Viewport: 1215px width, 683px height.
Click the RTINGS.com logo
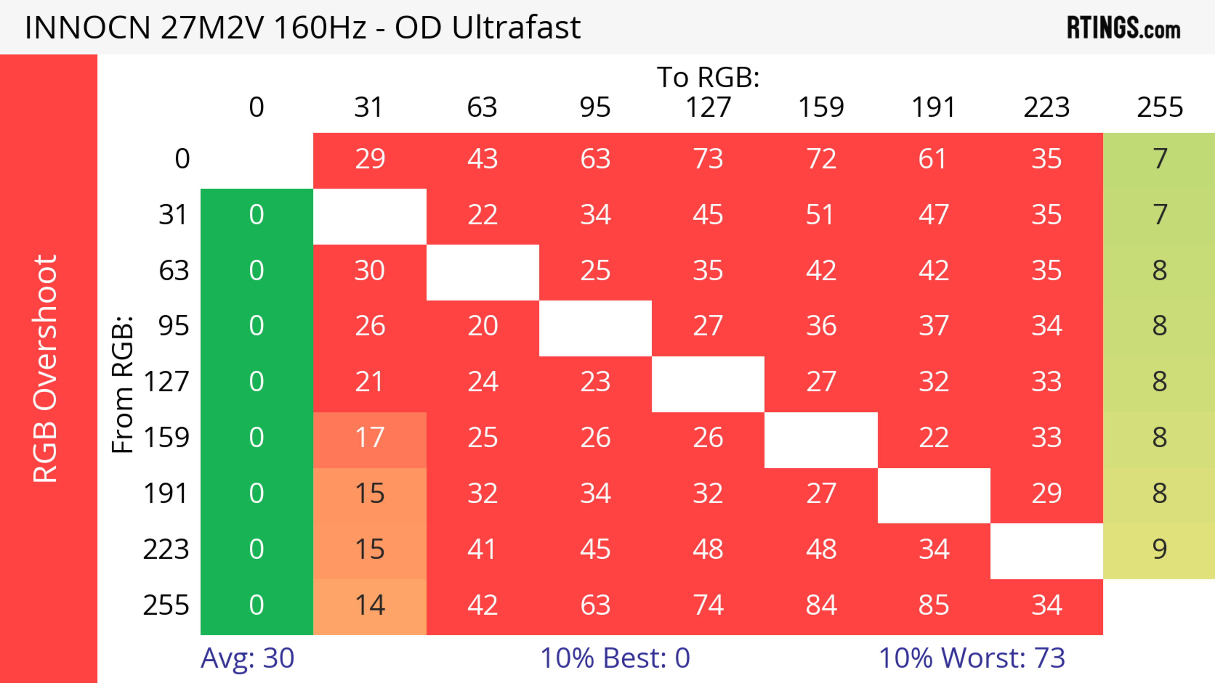(x=1124, y=27)
